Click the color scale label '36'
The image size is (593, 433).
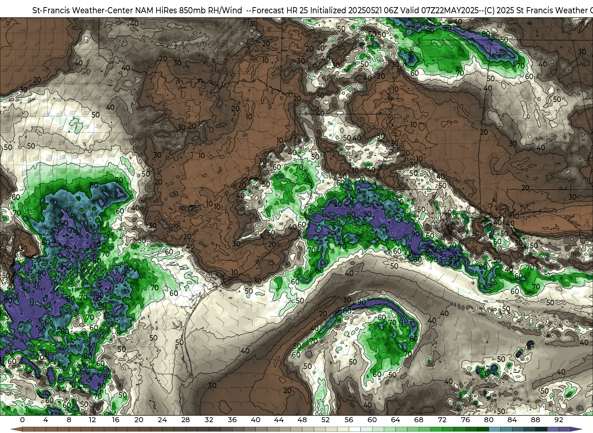coord(232,420)
